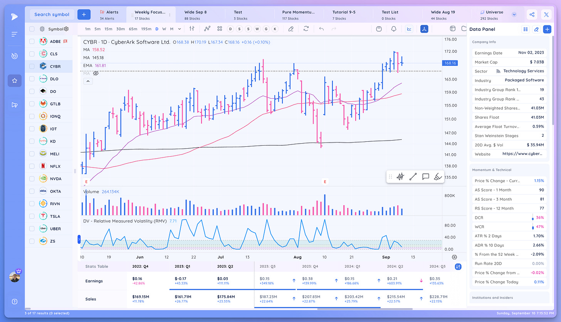
Task: Tick the MELI row checkbox
Action: click(32, 154)
